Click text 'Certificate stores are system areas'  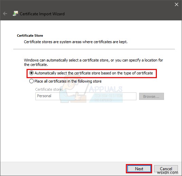click(53, 42)
